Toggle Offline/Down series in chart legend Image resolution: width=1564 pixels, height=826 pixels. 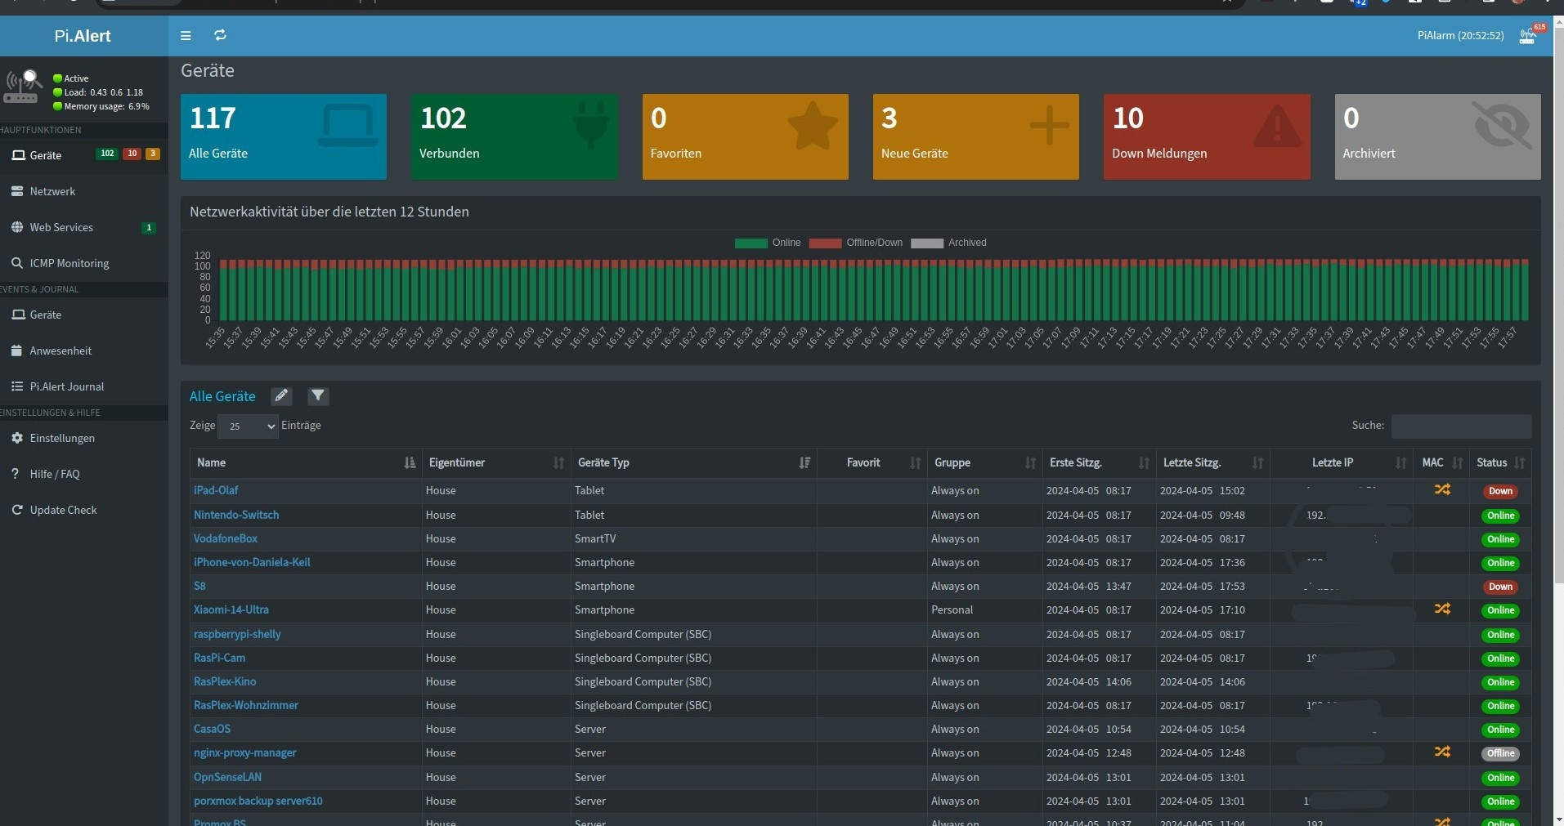[x=856, y=243]
